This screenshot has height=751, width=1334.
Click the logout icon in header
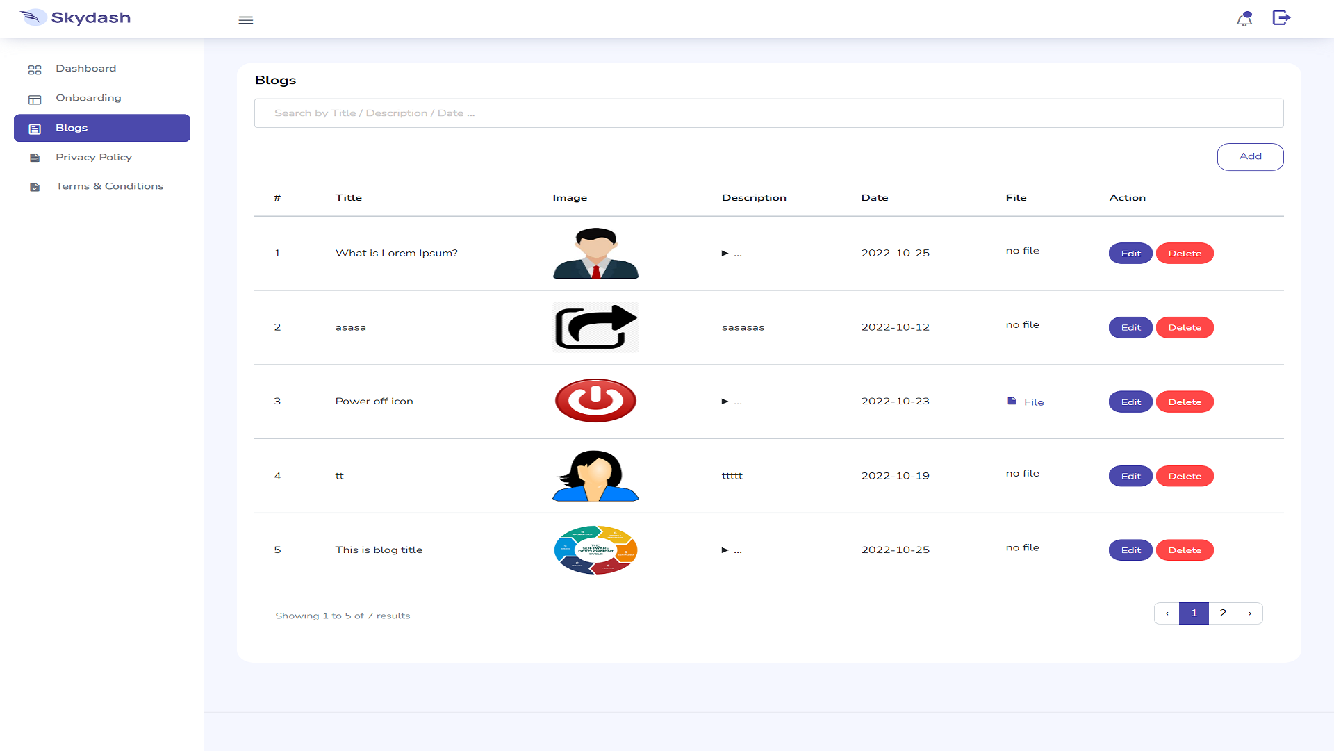click(x=1281, y=18)
